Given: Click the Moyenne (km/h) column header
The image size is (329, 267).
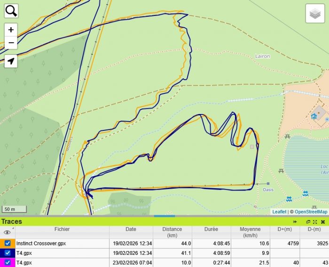Looking at the screenshot, I should point(250,232).
